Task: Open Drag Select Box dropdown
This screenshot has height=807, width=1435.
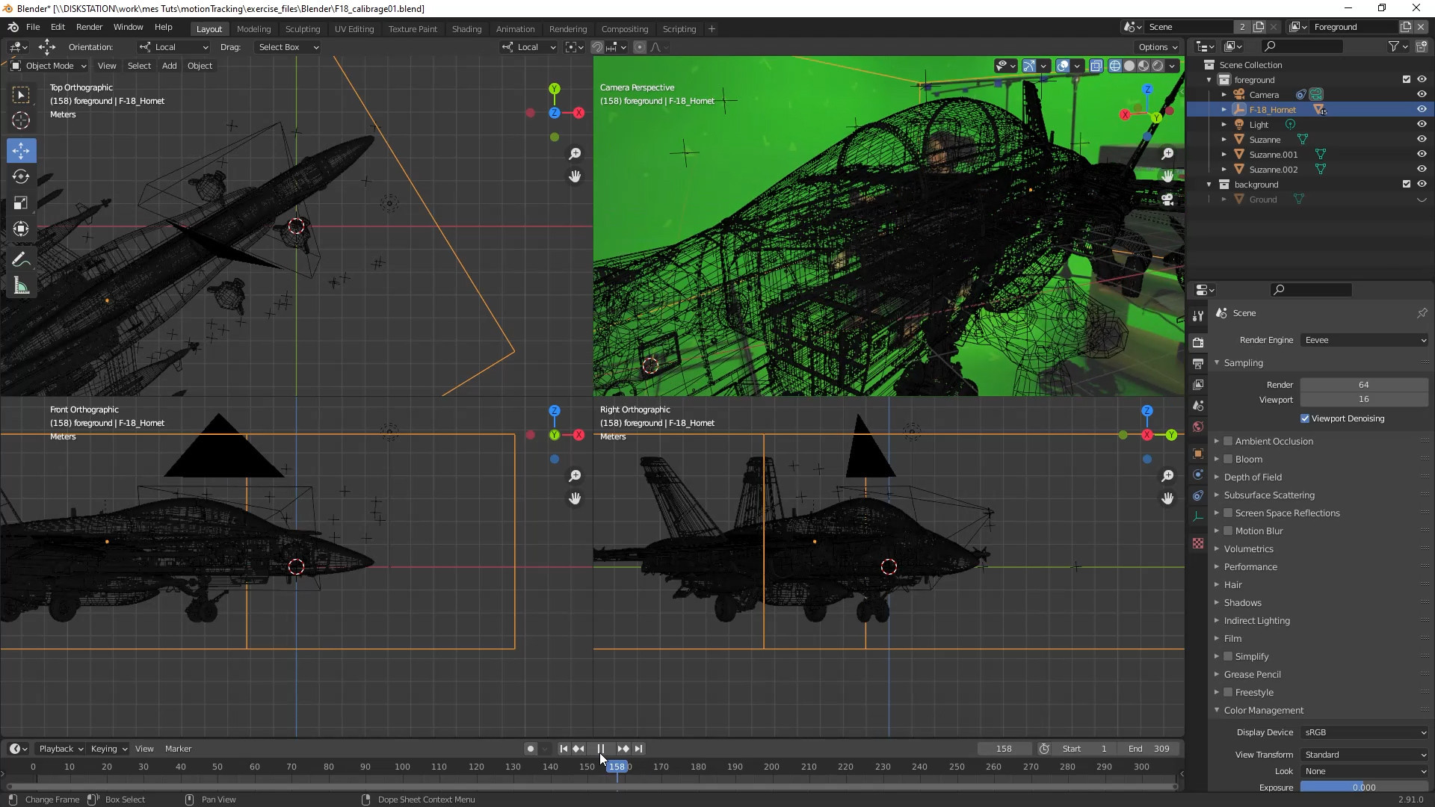Action: tap(288, 47)
